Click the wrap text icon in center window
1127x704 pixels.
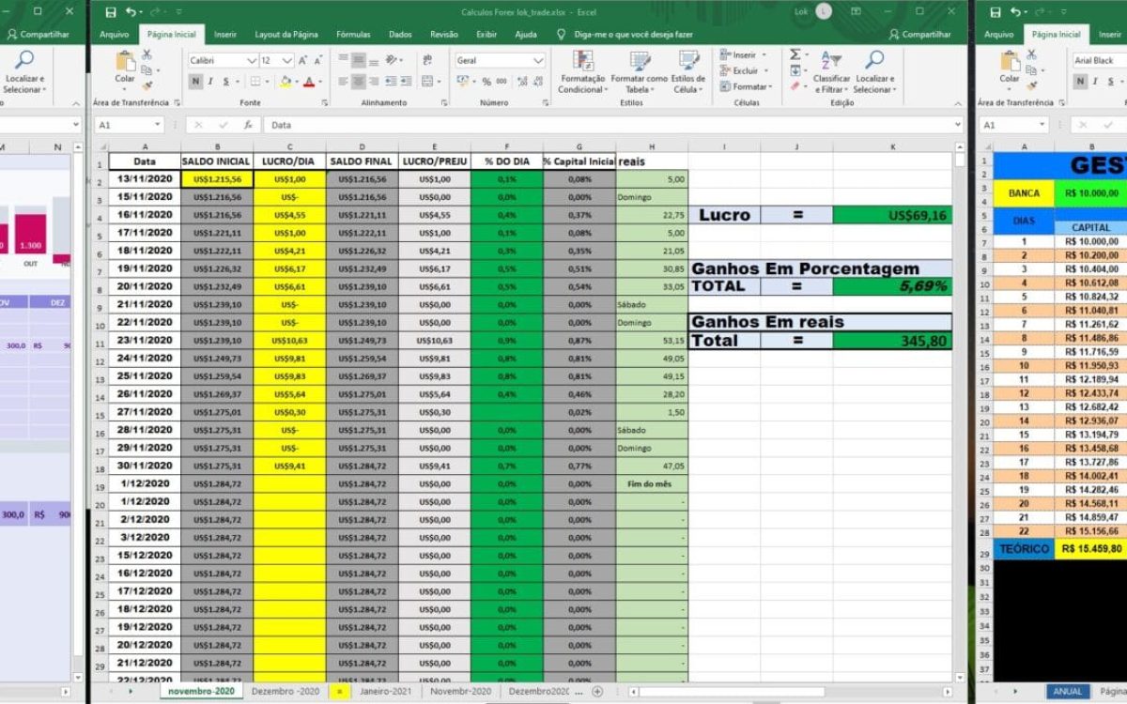[427, 60]
